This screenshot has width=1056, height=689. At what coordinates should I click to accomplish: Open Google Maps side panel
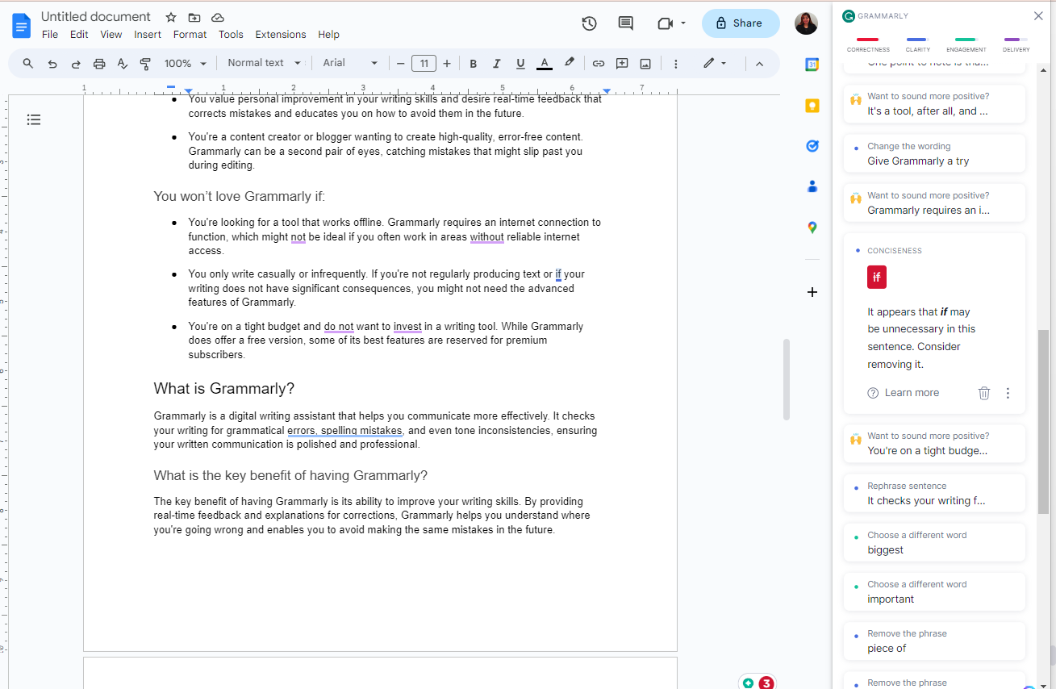pyautogui.click(x=812, y=228)
